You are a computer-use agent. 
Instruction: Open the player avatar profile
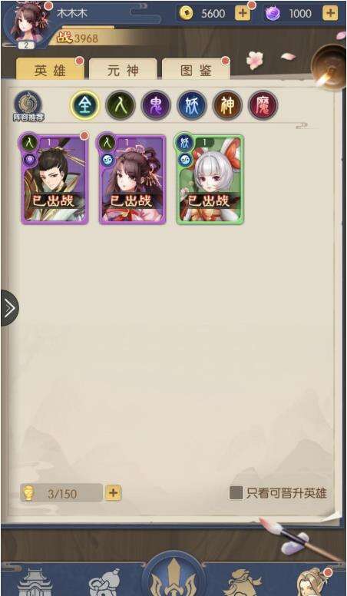(x=26, y=25)
